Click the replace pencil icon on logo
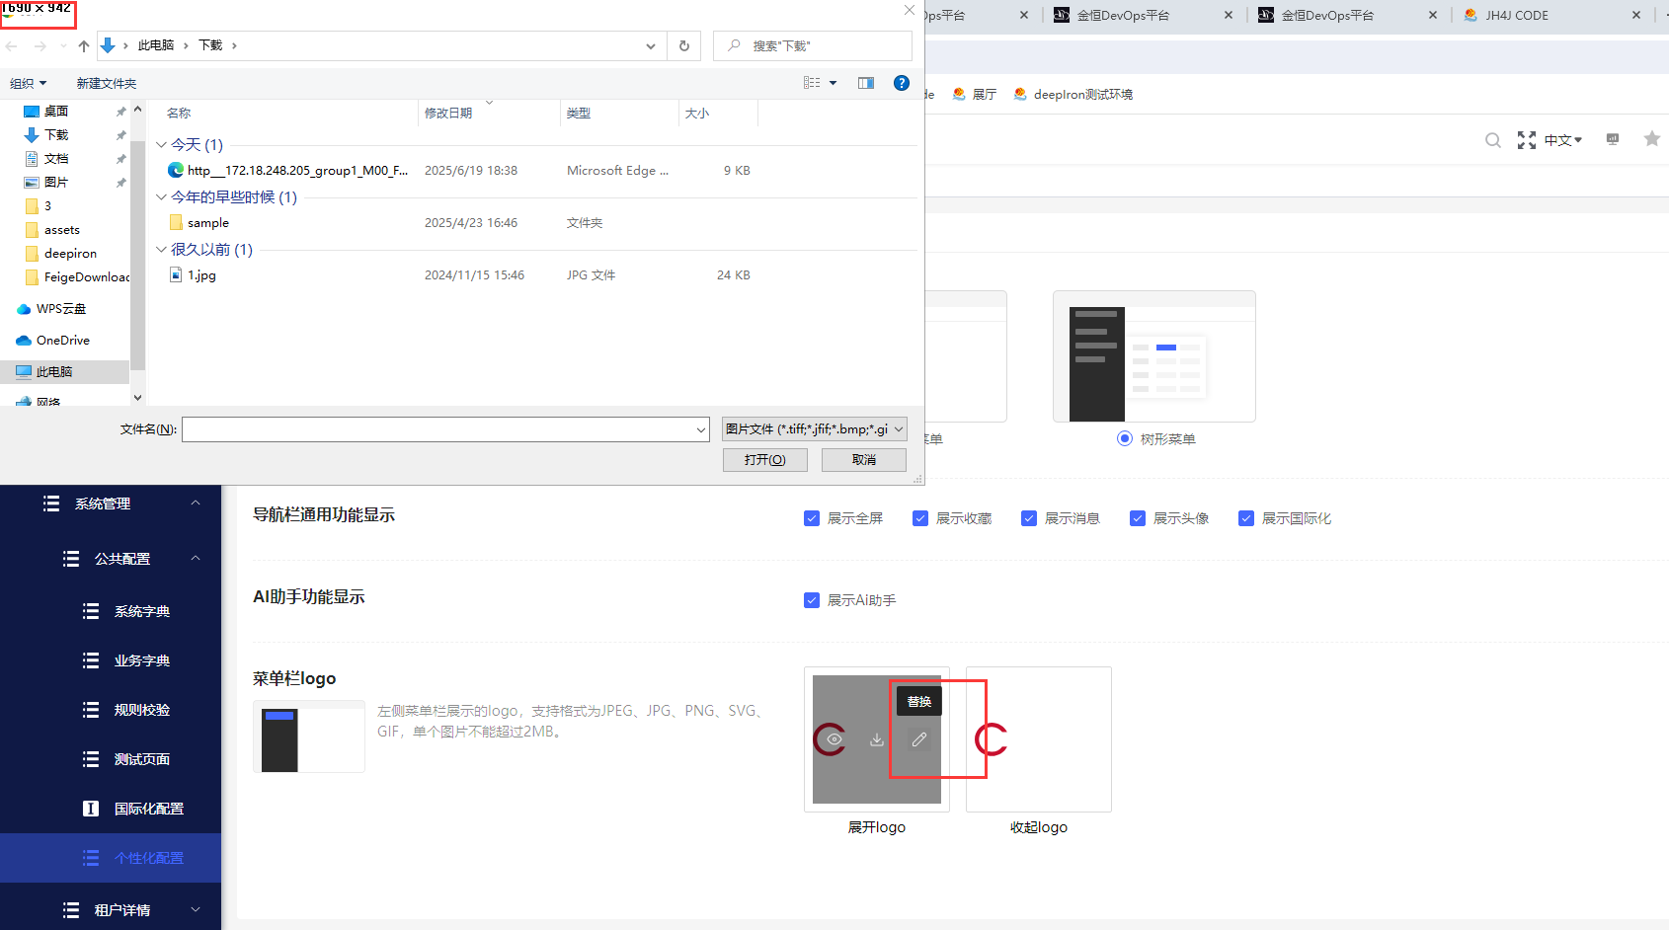 [x=918, y=739]
